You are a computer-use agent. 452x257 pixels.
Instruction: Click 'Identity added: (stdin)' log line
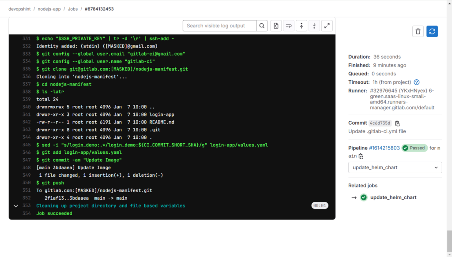(x=97, y=46)
